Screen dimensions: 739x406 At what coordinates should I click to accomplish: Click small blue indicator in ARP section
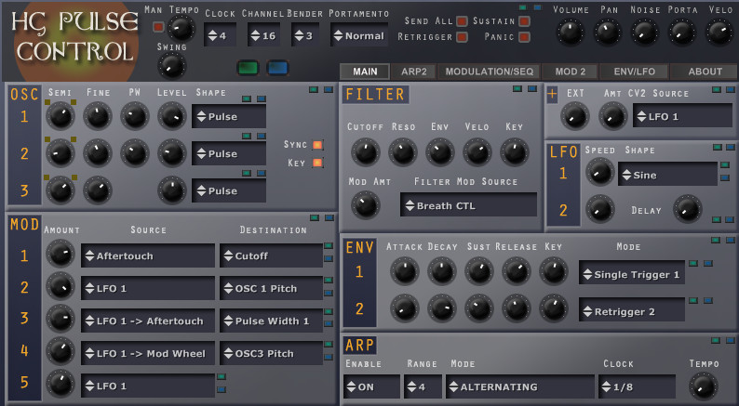pos(730,340)
